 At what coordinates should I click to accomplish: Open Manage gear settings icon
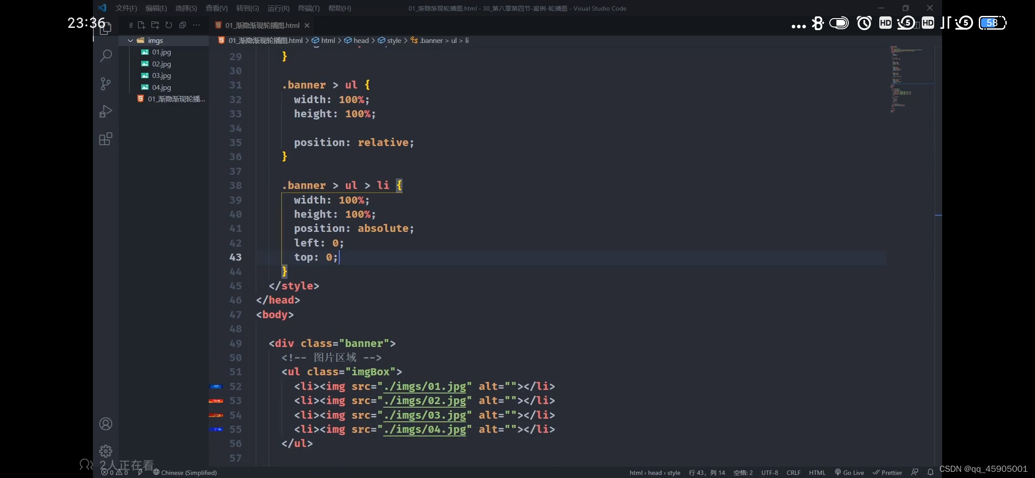[x=106, y=451]
